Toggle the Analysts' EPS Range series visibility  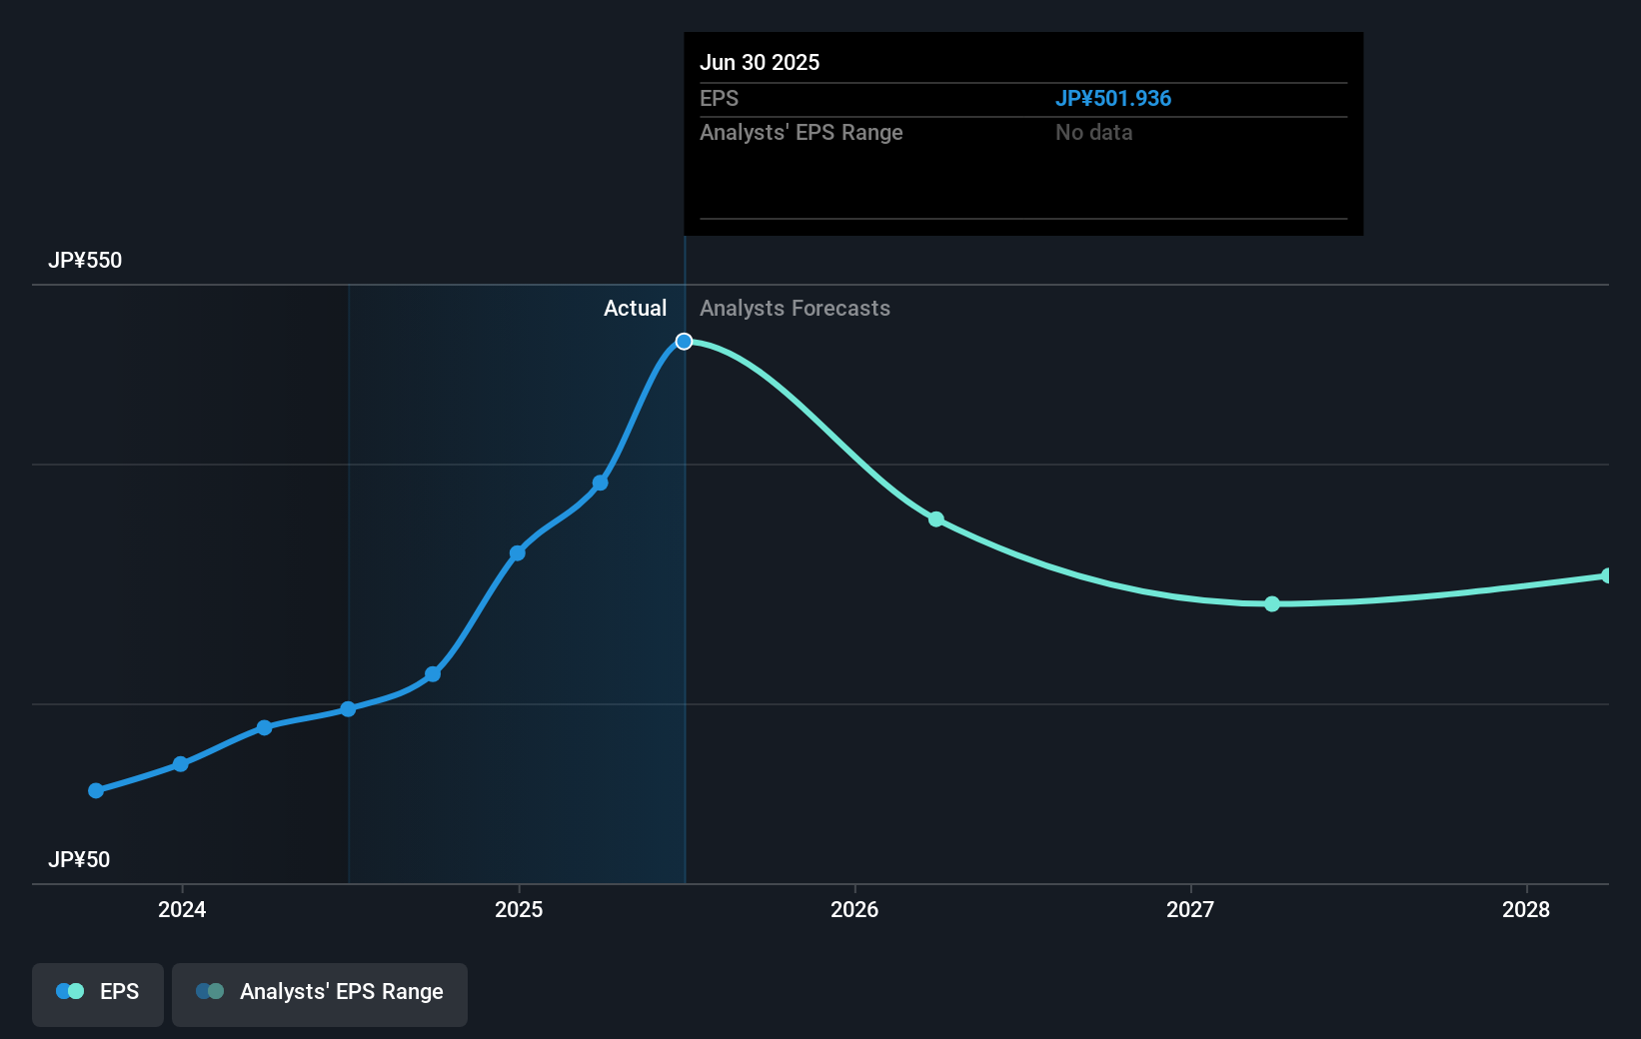[320, 993]
